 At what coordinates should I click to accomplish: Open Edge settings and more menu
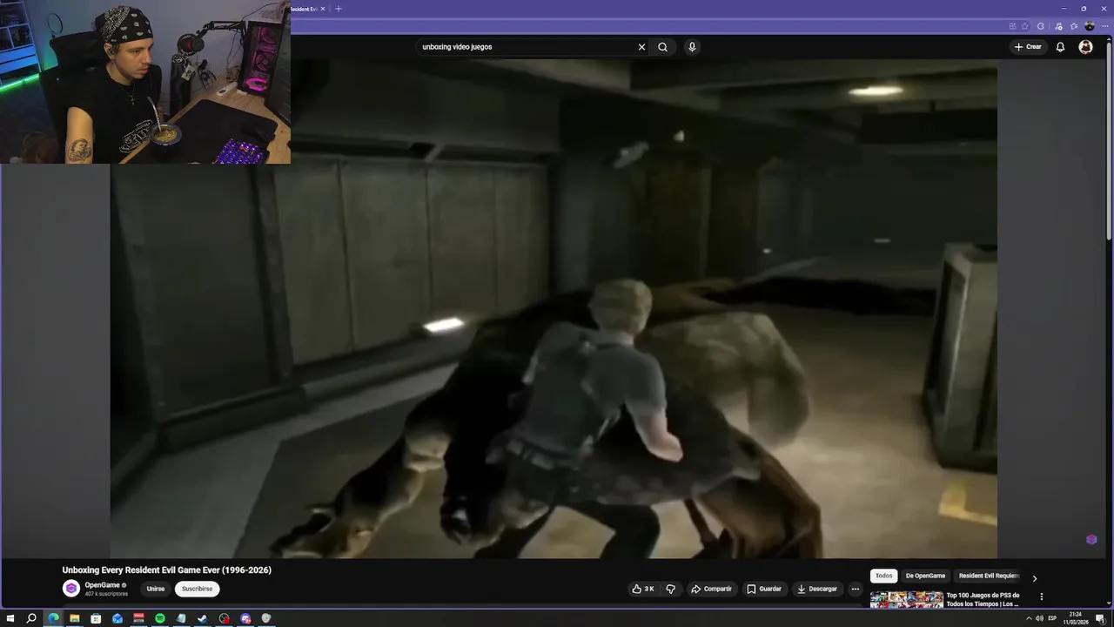1105,26
